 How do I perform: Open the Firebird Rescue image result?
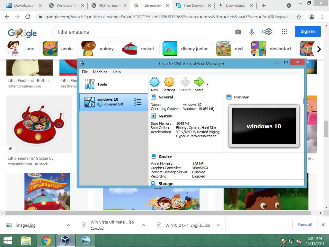47,192
